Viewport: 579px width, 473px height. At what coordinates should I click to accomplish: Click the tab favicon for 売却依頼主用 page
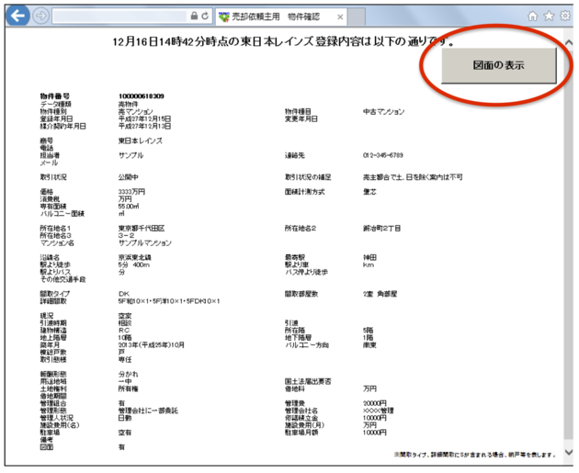223,17
